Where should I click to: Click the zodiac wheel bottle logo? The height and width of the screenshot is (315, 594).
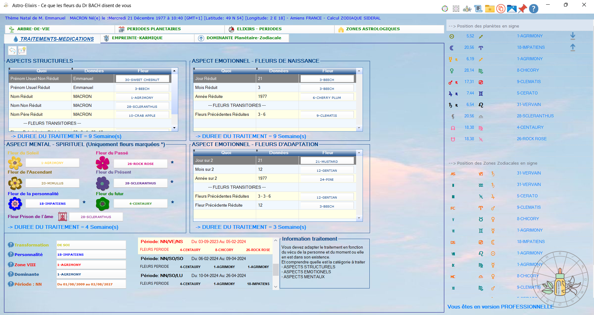point(560,279)
